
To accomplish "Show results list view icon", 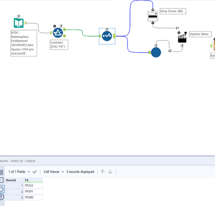I will 2,172.
